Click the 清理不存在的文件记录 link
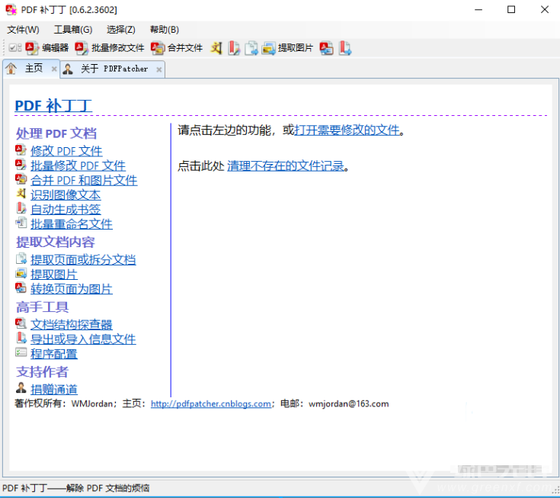560x498 pixels. pyautogui.click(x=286, y=166)
